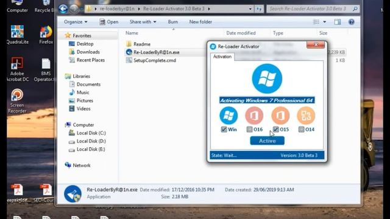The image size is (390, 219).
Task: Sort by Size column header
Action: 323,33
